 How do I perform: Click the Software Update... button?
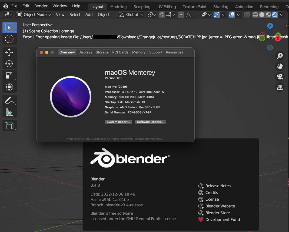(x=150, y=122)
